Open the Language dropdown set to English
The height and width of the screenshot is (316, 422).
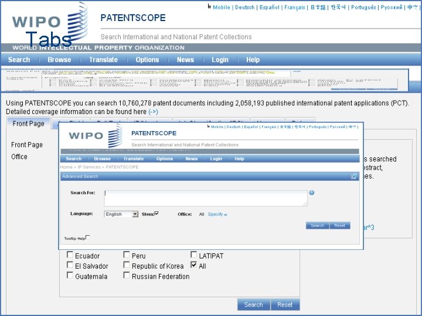[121, 214]
